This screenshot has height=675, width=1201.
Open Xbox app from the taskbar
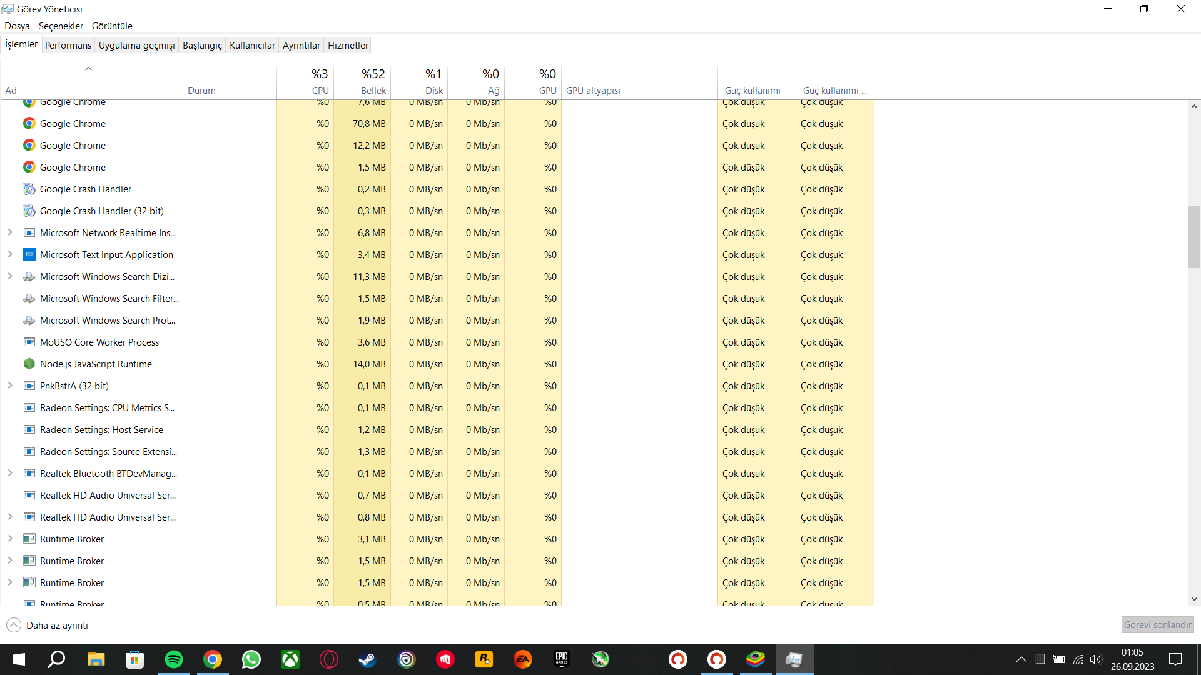click(x=290, y=659)
